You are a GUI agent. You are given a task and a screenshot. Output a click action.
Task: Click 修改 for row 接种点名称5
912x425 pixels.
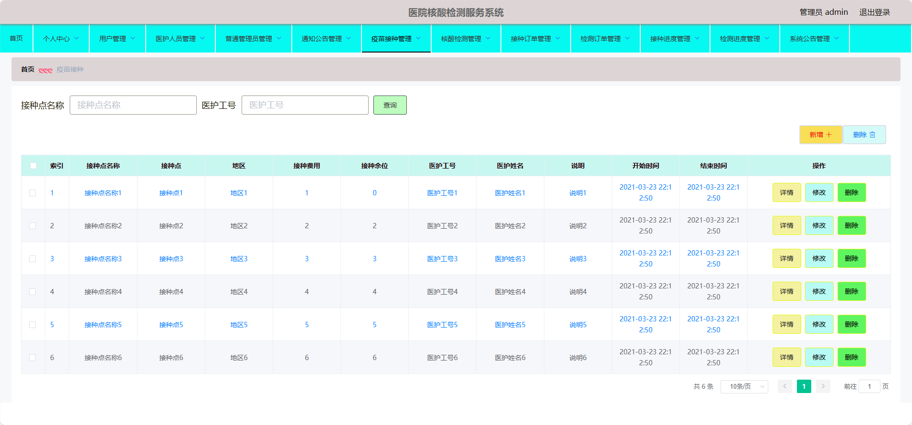point(819,324)
